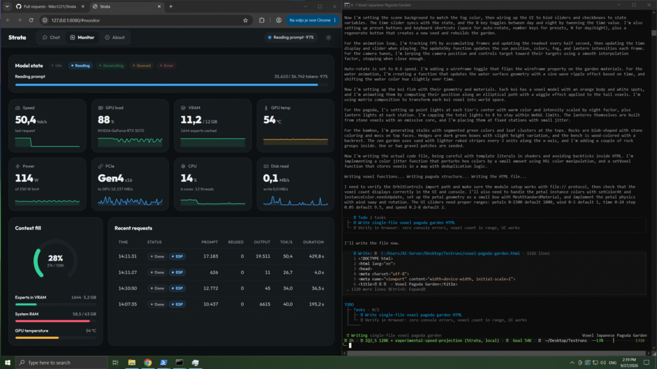Reload the page in Chrome
The height and width of the screenshot is (369, 657).
tap(31, 20)
